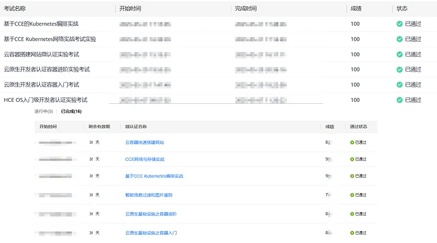Click the 成绩 column header in exam table
This screenshot has width=437, height=243.
click(356, 9)
